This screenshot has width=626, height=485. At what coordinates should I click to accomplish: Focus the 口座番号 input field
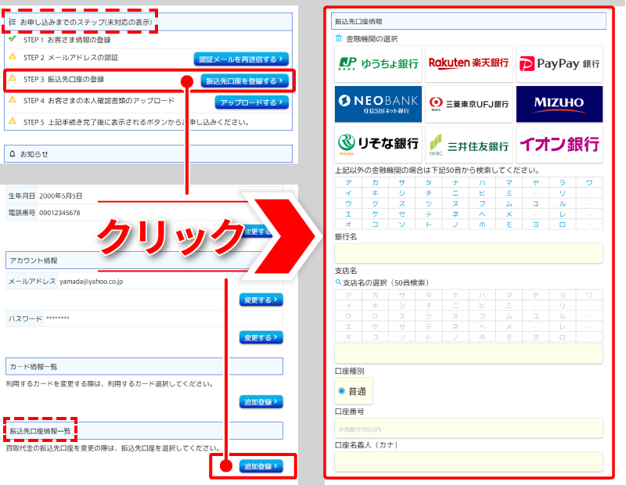pos(468,428)
